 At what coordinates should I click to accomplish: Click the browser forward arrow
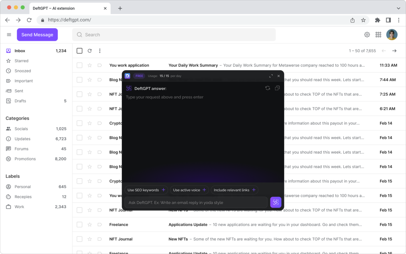click(18, 20)
